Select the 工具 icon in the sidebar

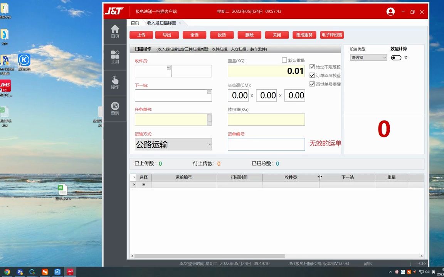click(115, 57)
